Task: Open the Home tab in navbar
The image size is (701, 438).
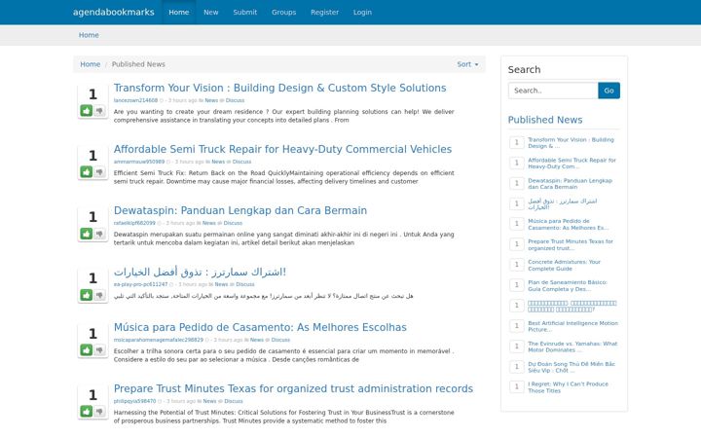Action: (x=179, y=12)
